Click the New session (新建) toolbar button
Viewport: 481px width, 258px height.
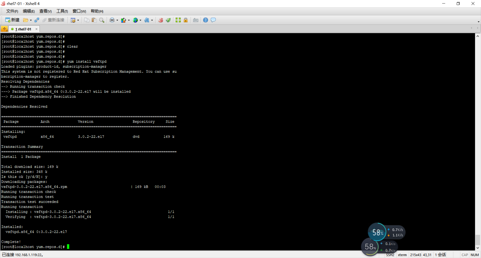coord(12,20)
